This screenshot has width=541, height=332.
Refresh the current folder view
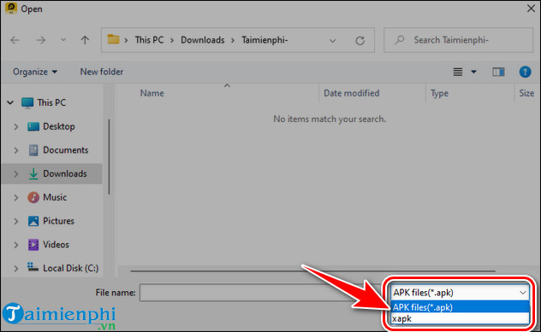coord(360,41)
